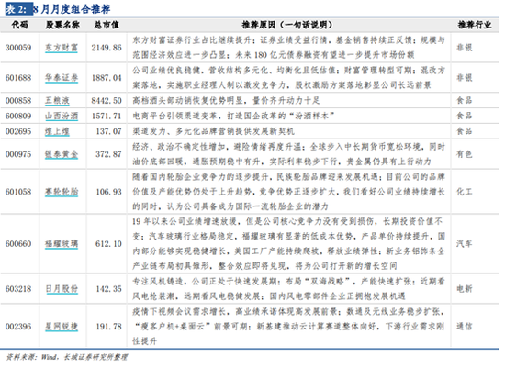Image resolution: width=505 pixels, height=368 pixels.
Task: Click the 推荐行业 column header
Action: pos(475,25)
